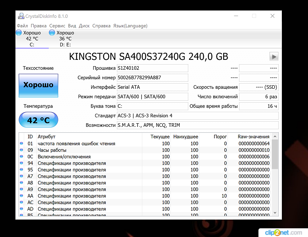Select row 'частота появления ошибок чтения'
The image size is (308, 237).
(x=145, y=143)
